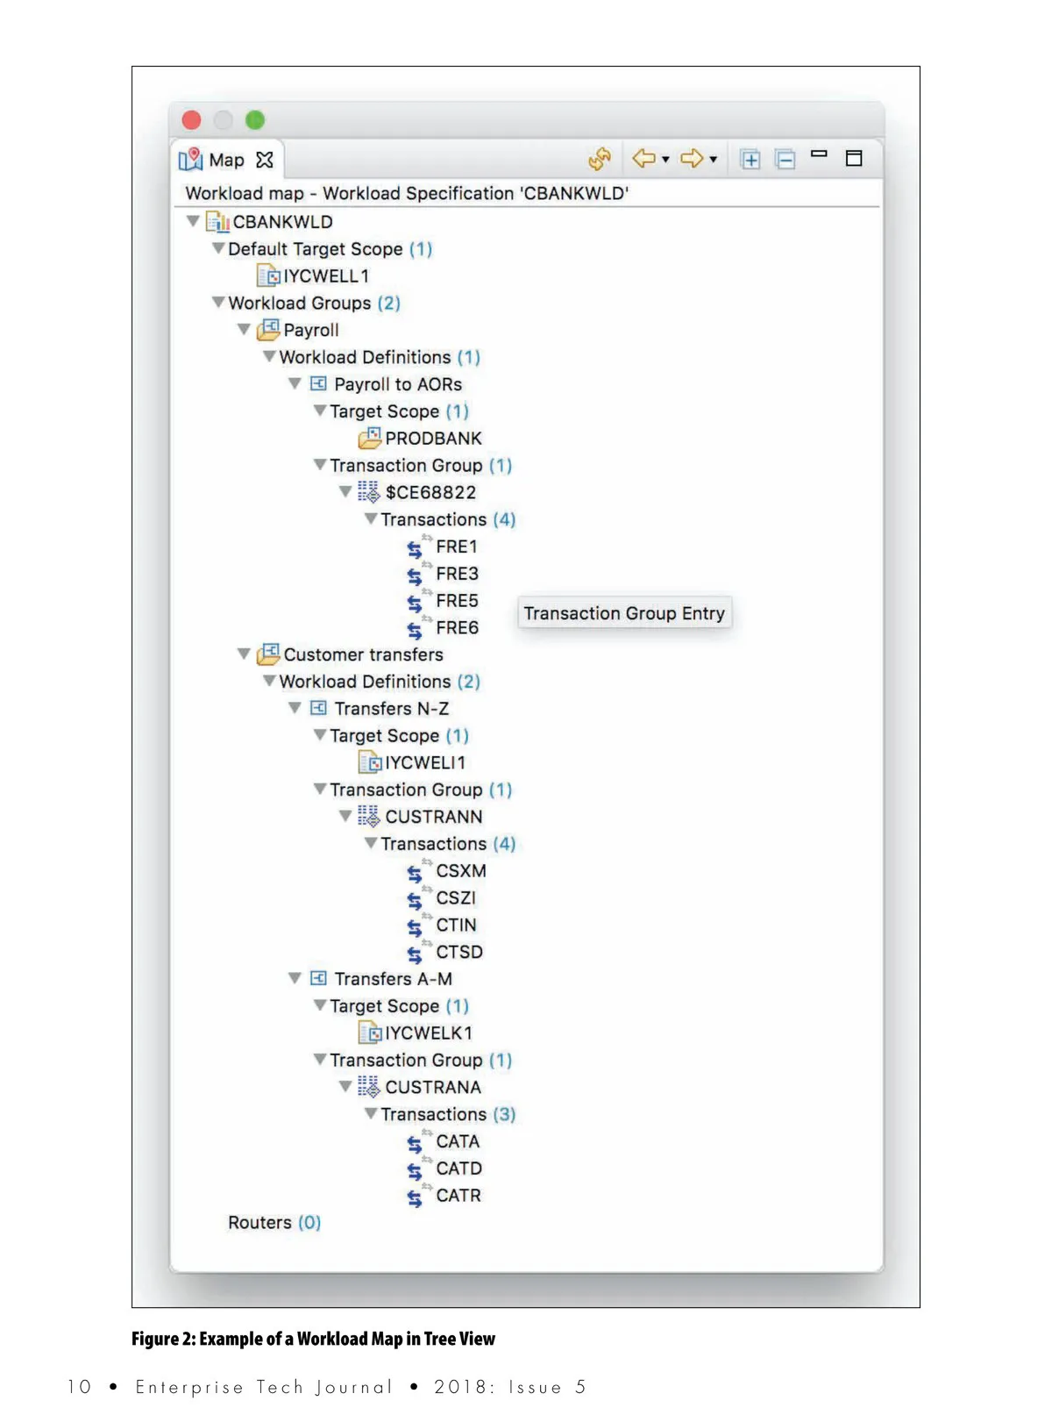Click the refresh/synchronize icon in toolbar
Screen dimensions: 1052x1415
[x=600, y=159]
